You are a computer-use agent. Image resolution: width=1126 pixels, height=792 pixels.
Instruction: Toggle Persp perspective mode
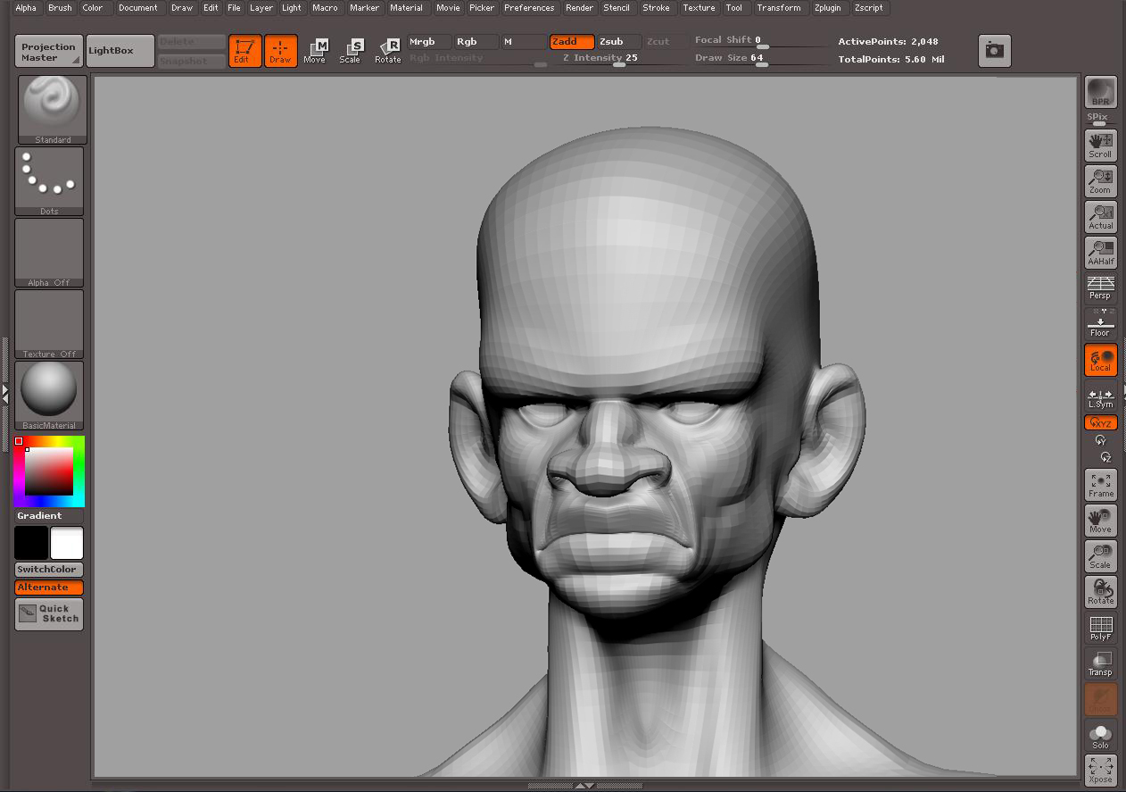tap(1100, 288)
